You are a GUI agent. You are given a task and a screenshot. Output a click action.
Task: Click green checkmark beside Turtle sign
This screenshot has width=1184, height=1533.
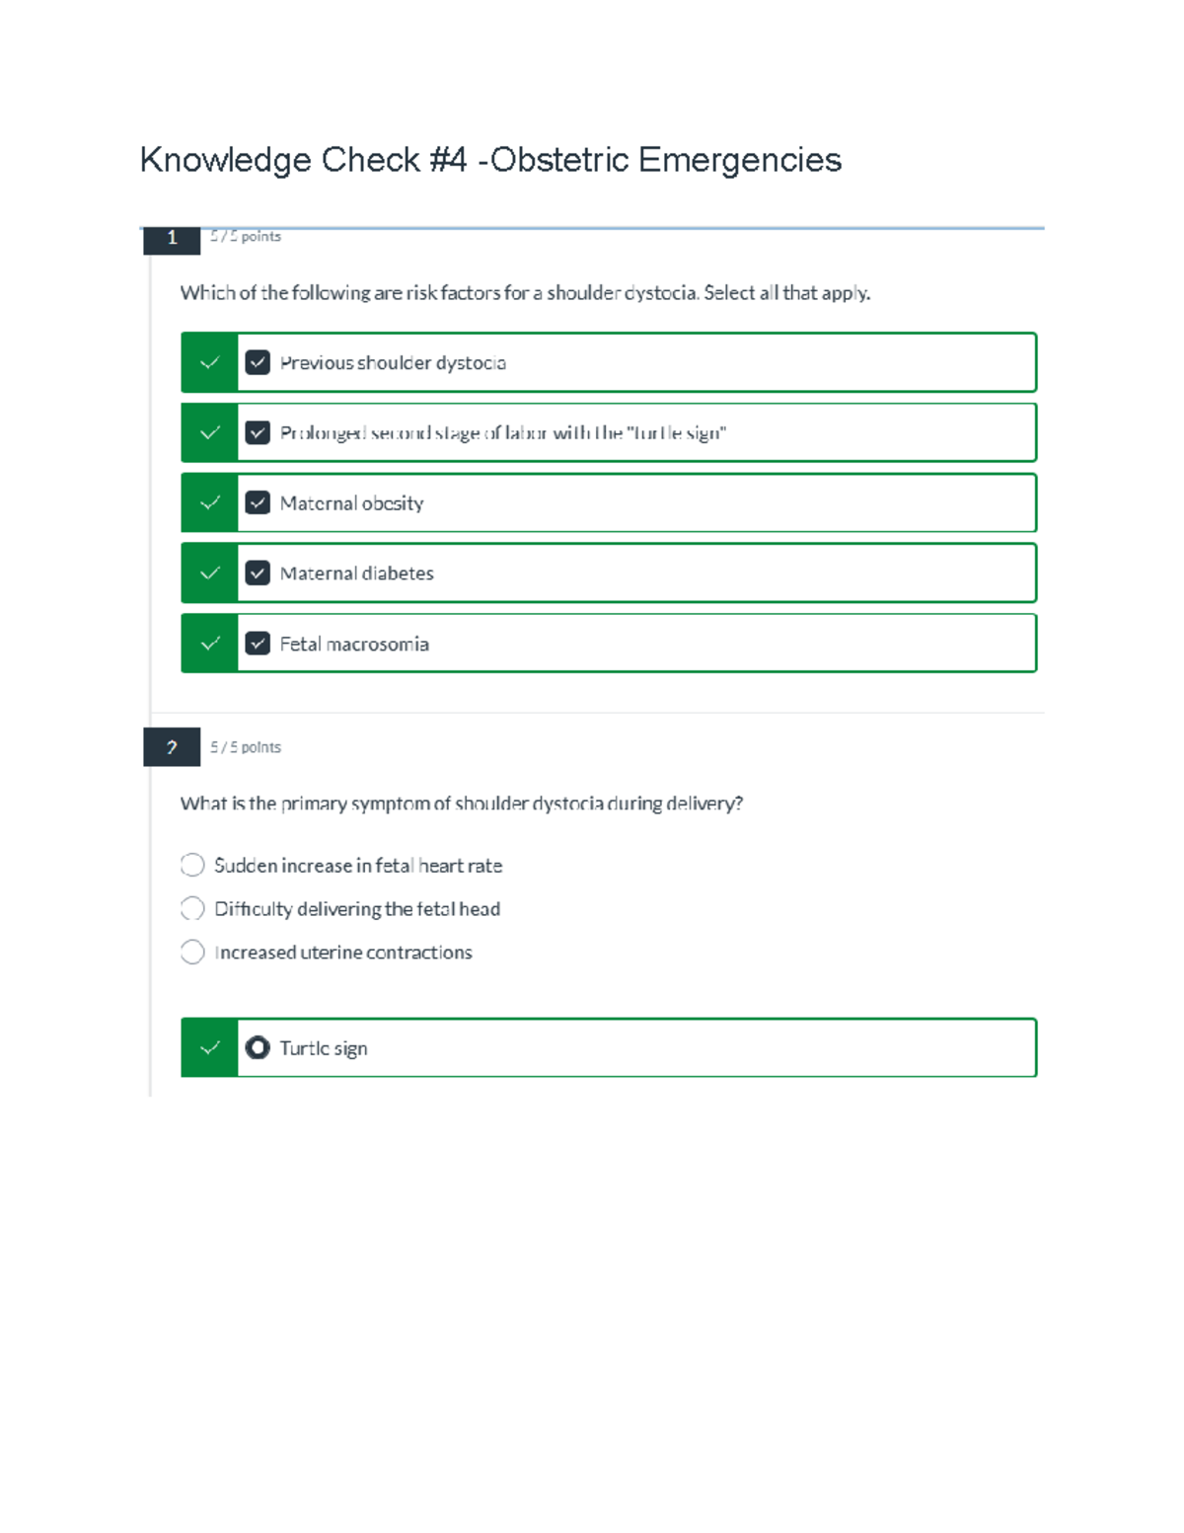[209, 1048]
